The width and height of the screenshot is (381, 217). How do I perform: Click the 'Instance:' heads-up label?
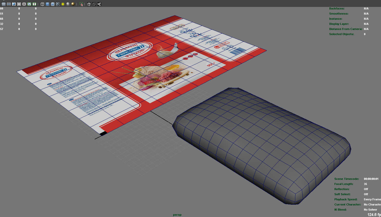(x=336, y=19)
